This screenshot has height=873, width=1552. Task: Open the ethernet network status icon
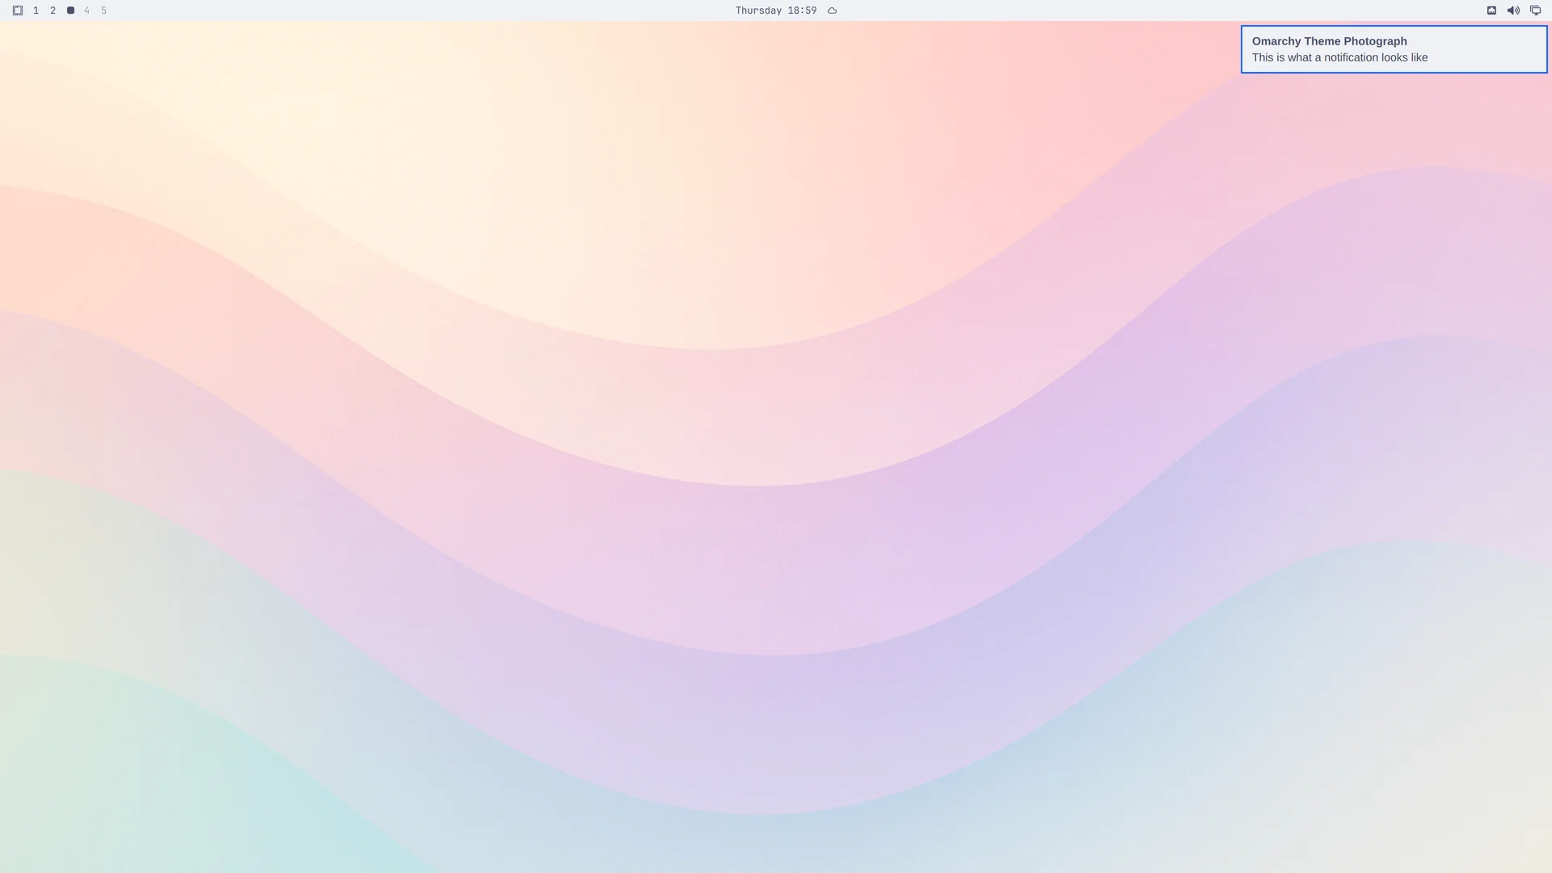[1491, 11]
